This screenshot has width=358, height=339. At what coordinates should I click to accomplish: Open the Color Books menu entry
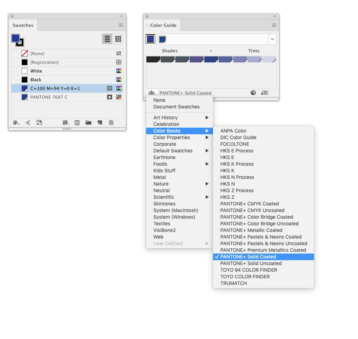pyautogui.click(x=180, y=131)
